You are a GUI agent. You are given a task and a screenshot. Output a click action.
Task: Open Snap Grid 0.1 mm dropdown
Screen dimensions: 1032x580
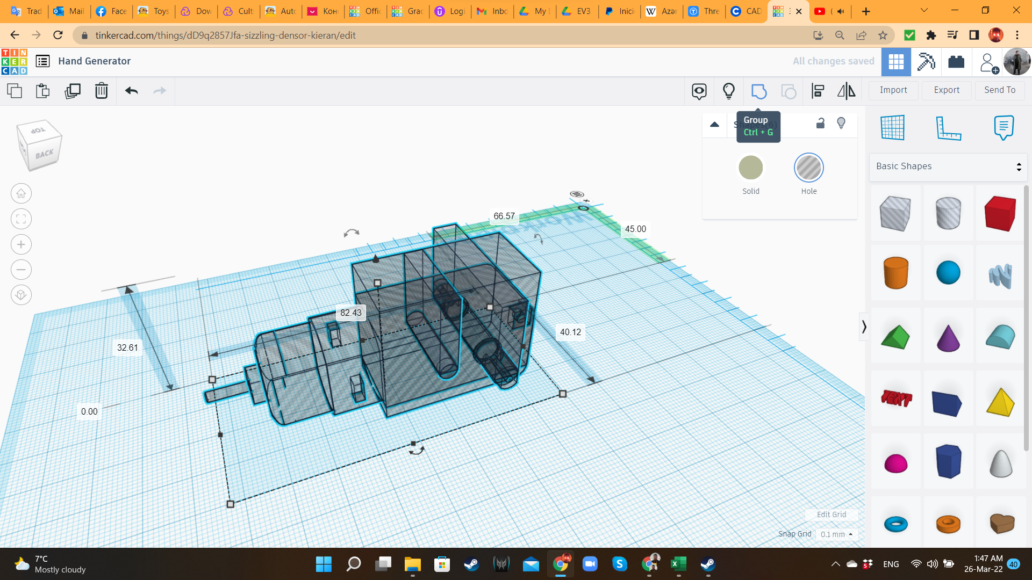836,534
